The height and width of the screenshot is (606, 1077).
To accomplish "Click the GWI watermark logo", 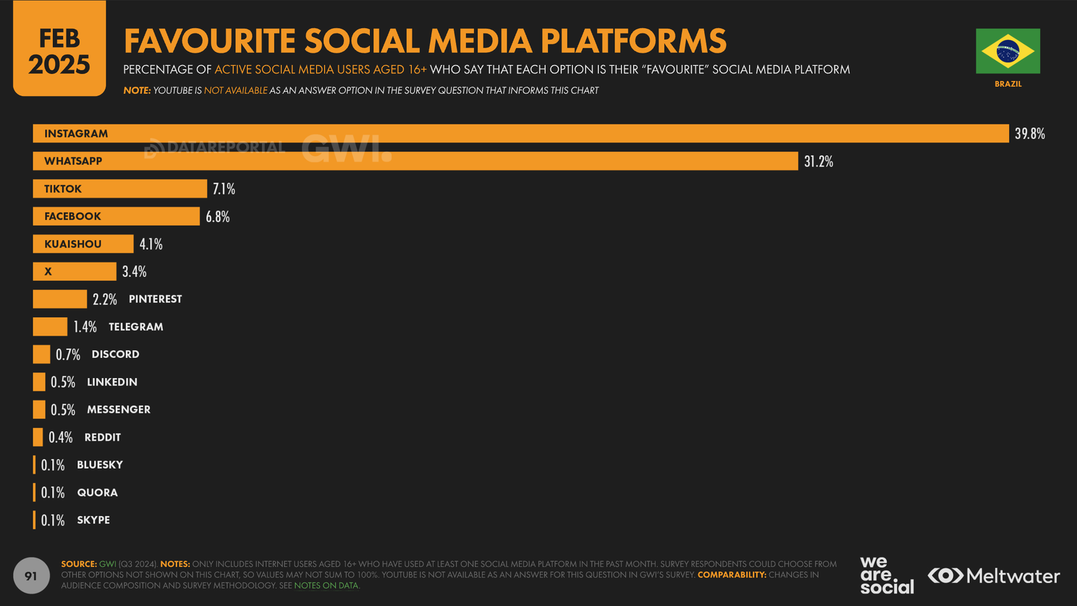I will point(342,148).
